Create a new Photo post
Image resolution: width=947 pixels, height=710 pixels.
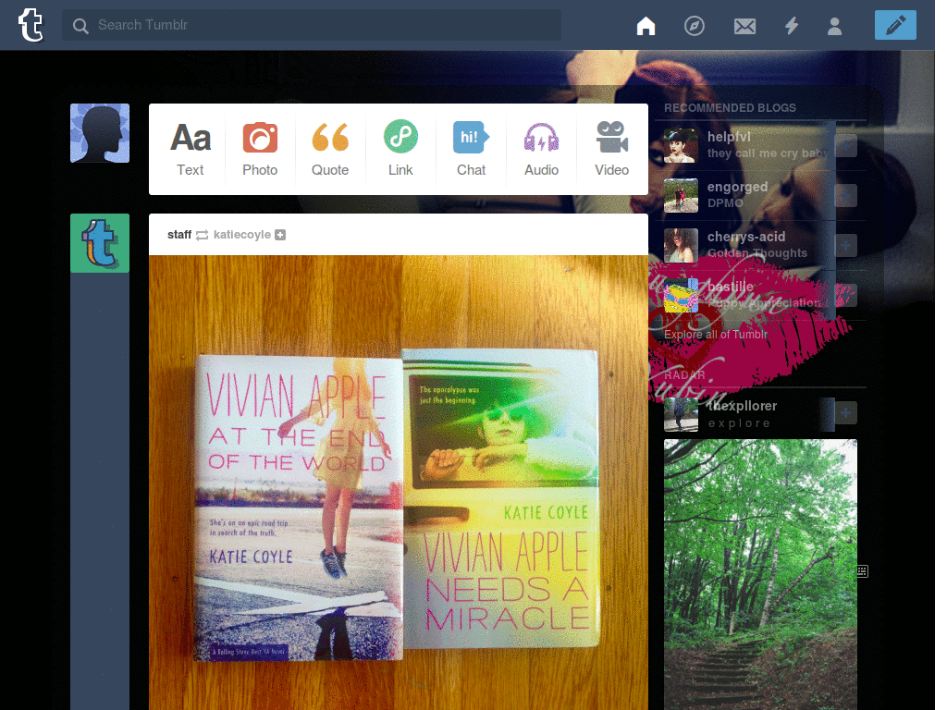pos(260,149)
